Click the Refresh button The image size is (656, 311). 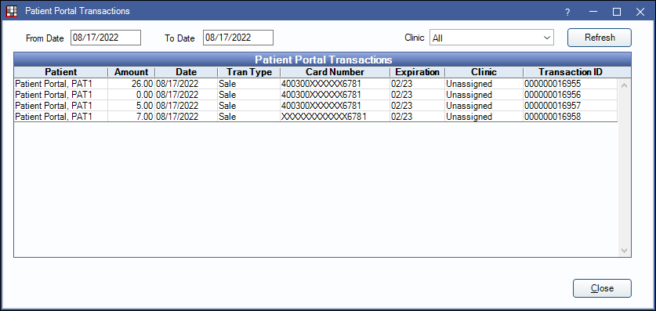pos(600,38)
